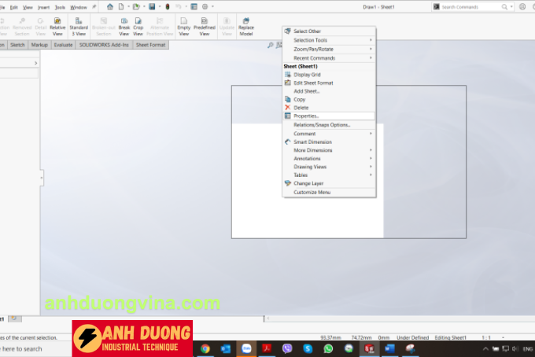Select the Standard 3 View tool
The width and height of the screenshot is (535, 357).
coord(79,27)
